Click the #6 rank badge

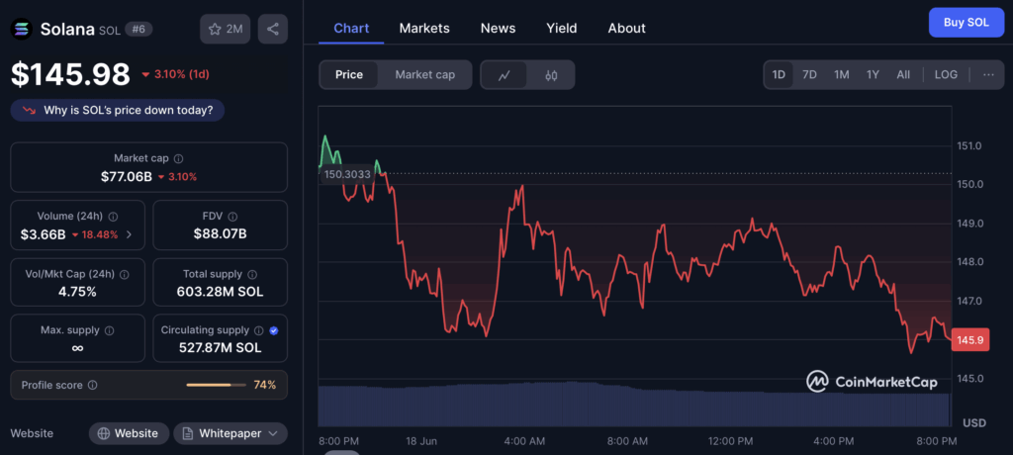138,29
